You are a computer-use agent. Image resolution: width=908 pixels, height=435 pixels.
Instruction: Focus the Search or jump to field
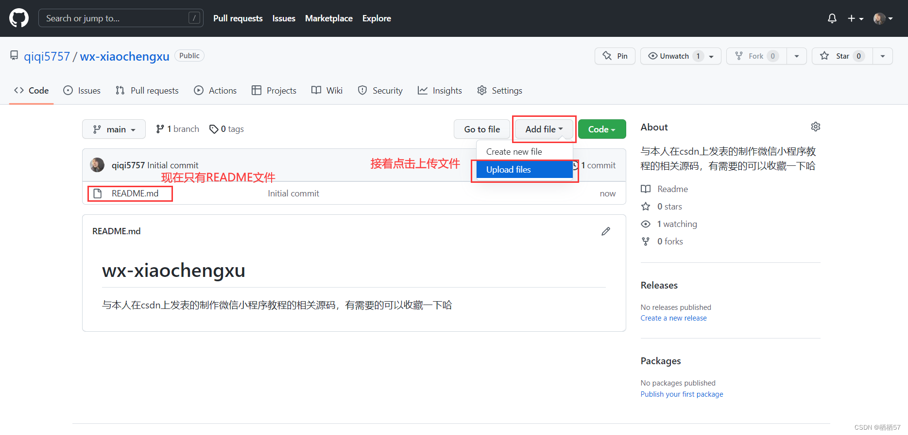point(121,18)
